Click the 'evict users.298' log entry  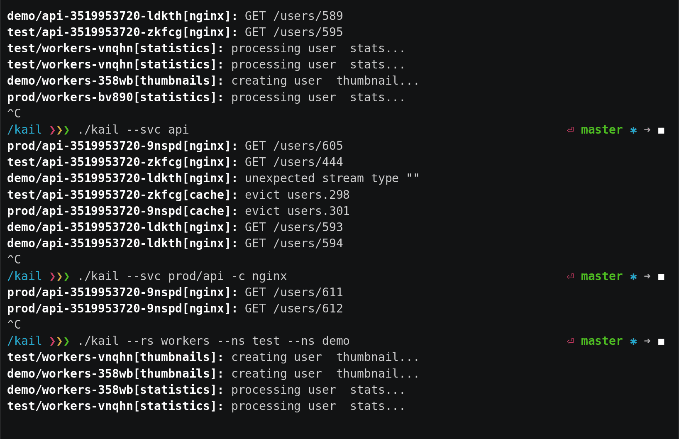[x=297, y=195]
